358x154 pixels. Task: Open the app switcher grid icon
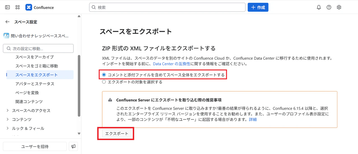pyautogui.click(x=17, y=7)
